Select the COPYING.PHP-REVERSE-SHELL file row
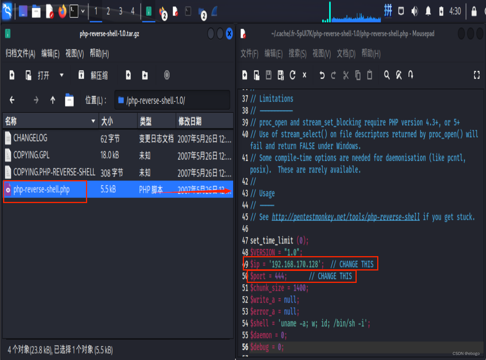Viewport: 486px width, 360px height. (118, 172)
